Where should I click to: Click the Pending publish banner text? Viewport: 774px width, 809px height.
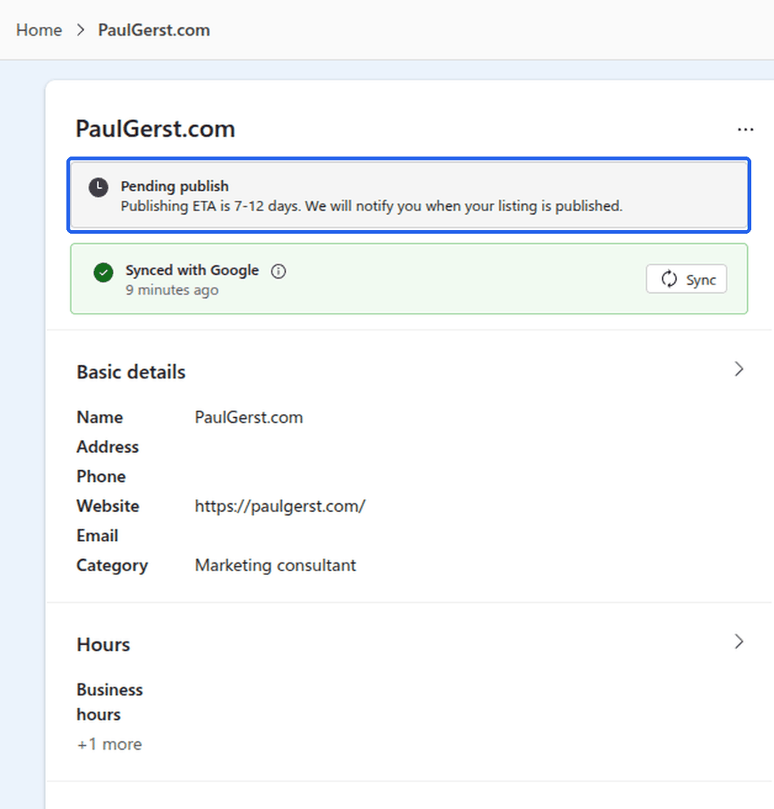(175, 186)
